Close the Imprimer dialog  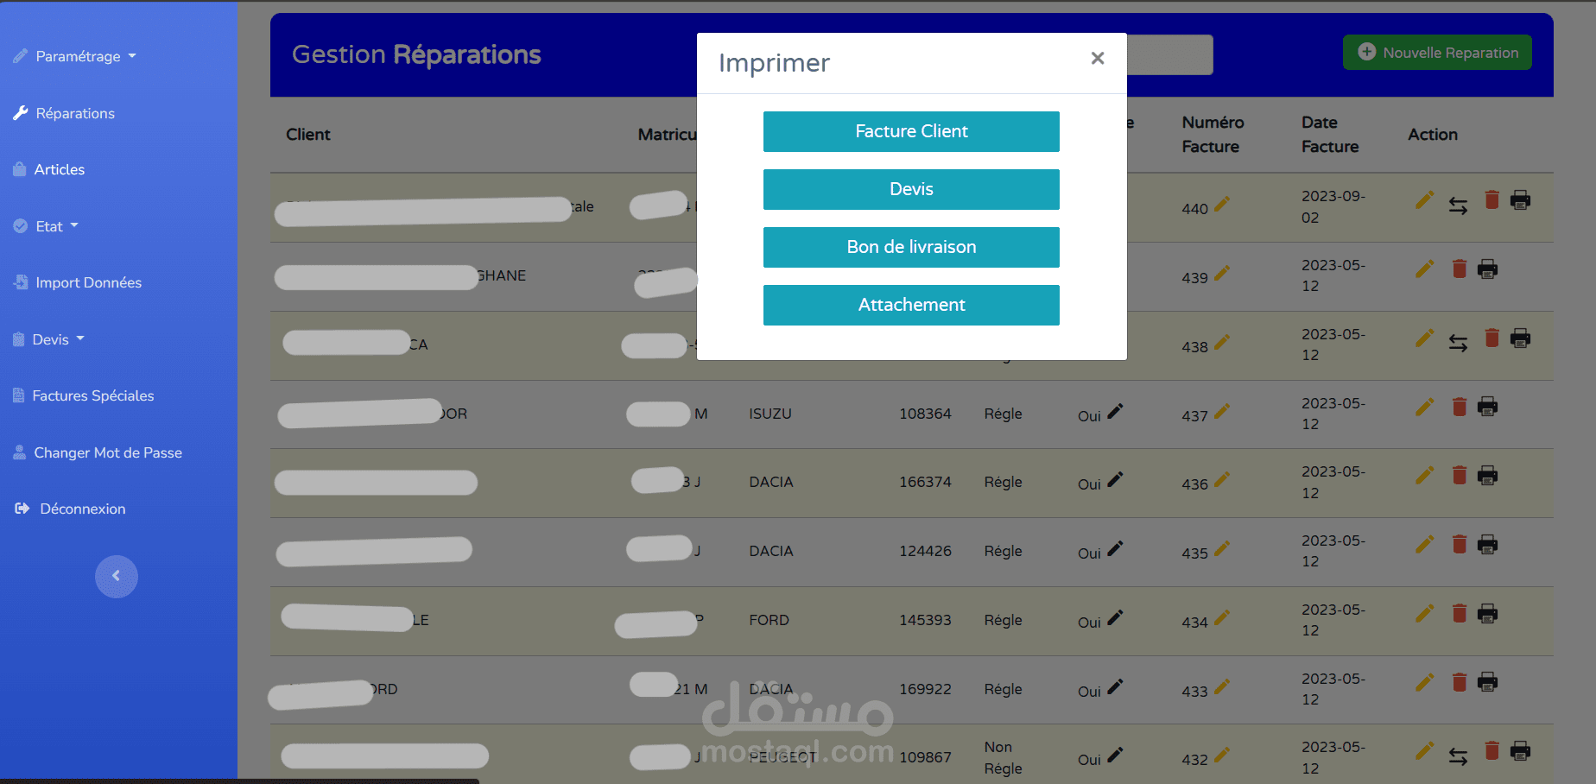click(x=1098, y=58)
